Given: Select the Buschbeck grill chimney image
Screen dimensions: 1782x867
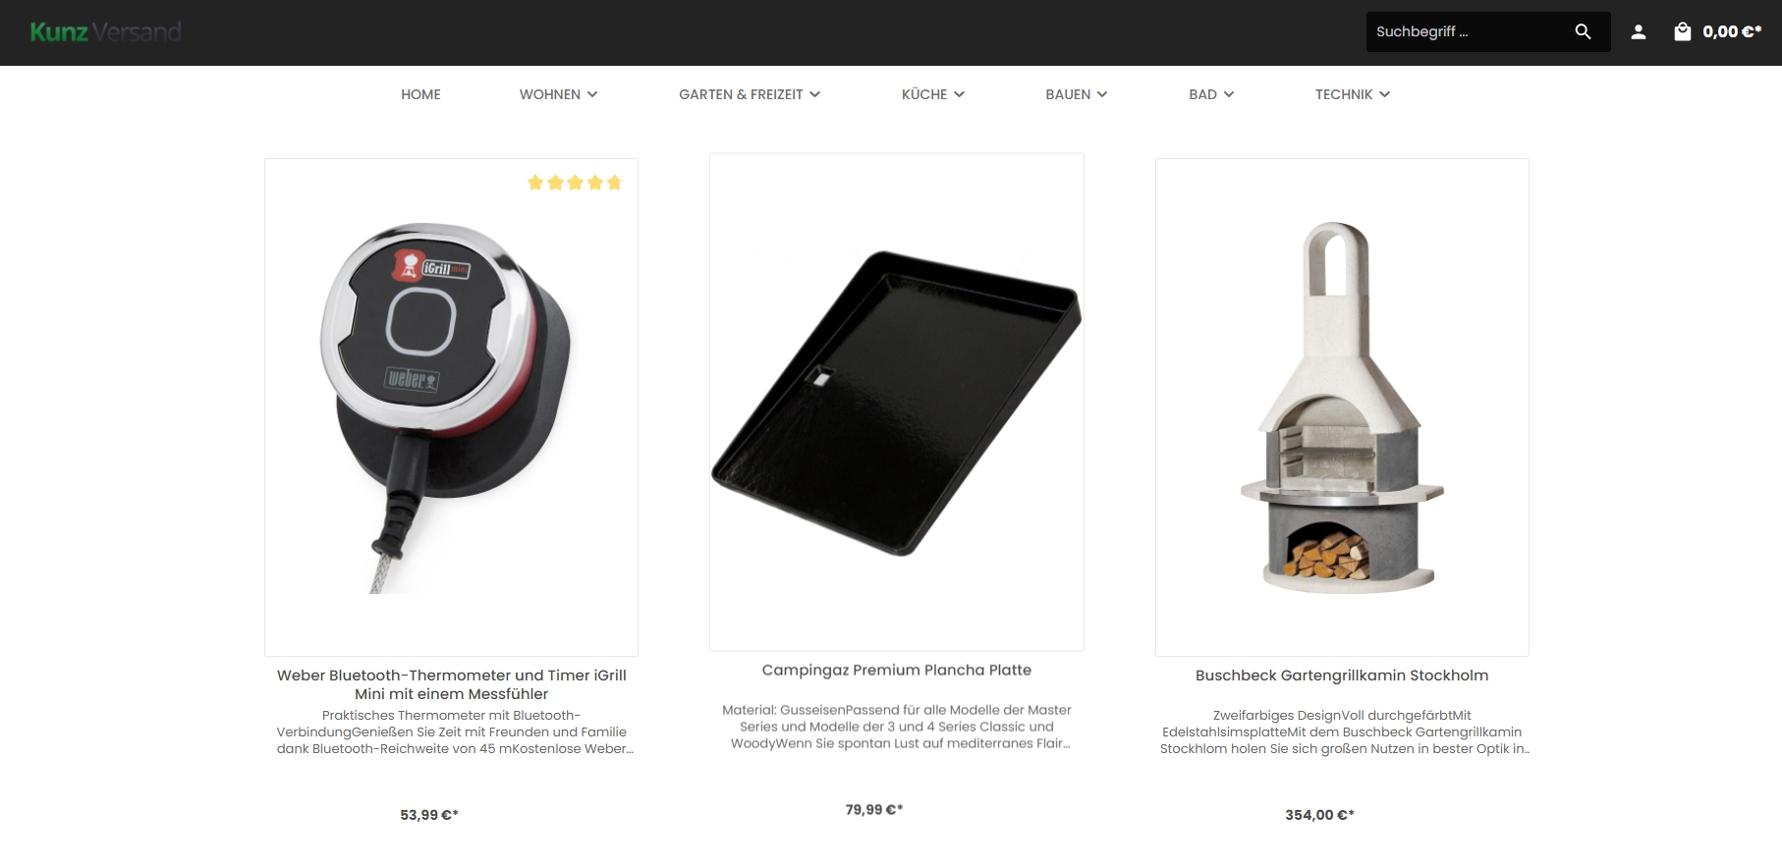Looking at the screenshot, I should (x=1342, y=407).
